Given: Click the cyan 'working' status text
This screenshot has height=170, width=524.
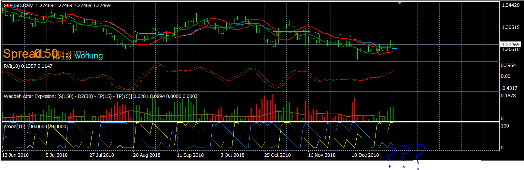Looking at the screenshot, I should click(x=89, y=56).
